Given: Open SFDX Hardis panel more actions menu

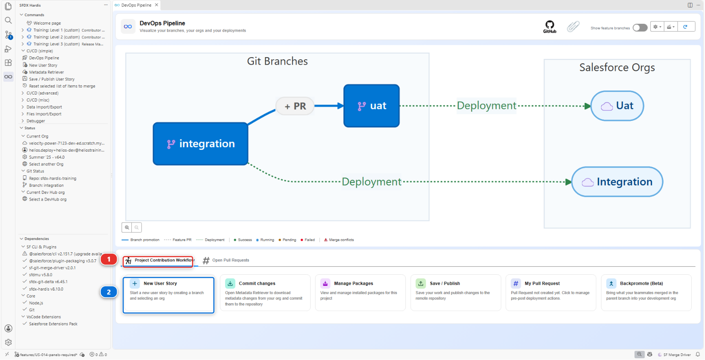Looking at the screenshot, I should click(x=106, y=5).
